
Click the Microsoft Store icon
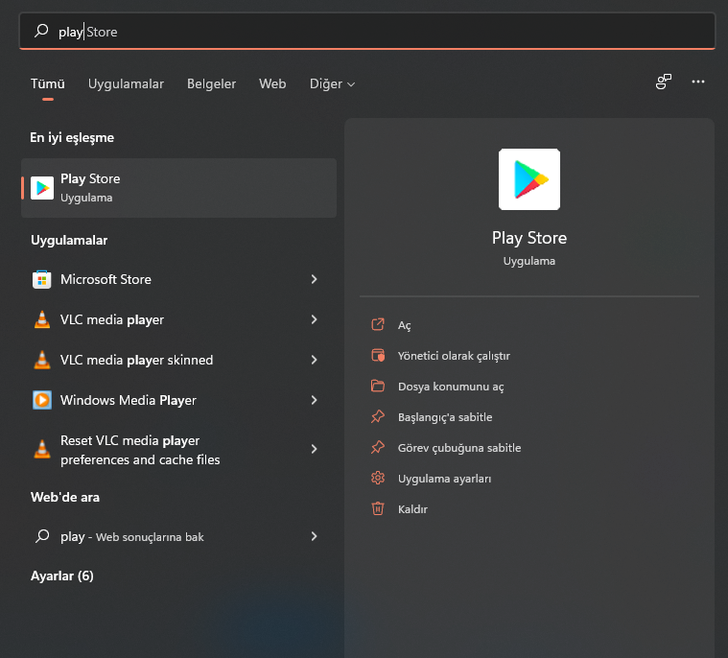[42, 279]
